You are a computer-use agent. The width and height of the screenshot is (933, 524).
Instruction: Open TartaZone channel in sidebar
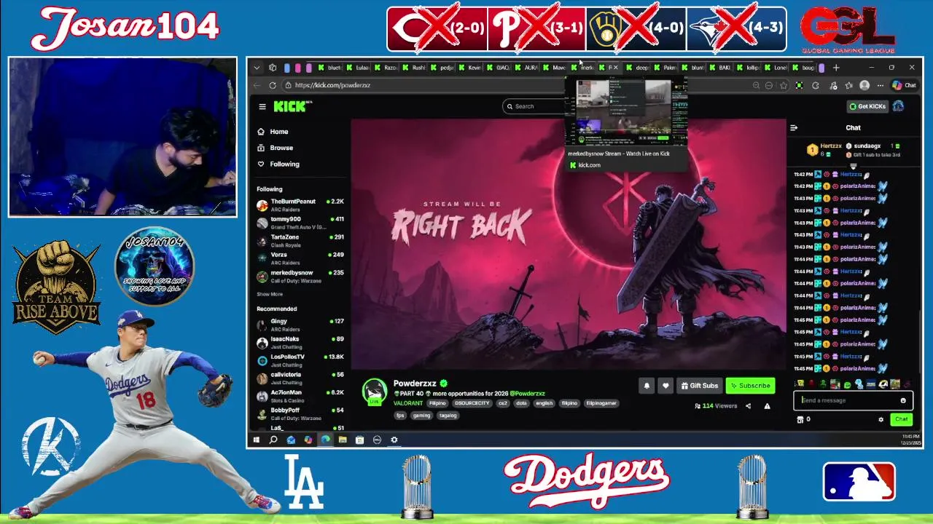[300, 240]
